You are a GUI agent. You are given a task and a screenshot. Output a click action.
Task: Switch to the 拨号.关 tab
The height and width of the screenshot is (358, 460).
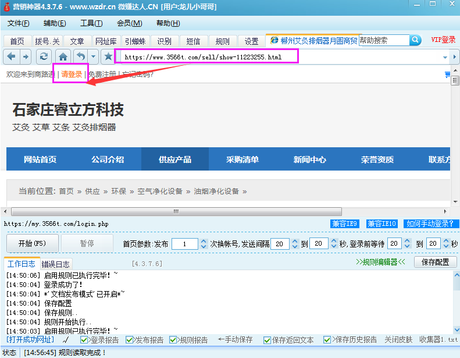click(x=47, y=41)
